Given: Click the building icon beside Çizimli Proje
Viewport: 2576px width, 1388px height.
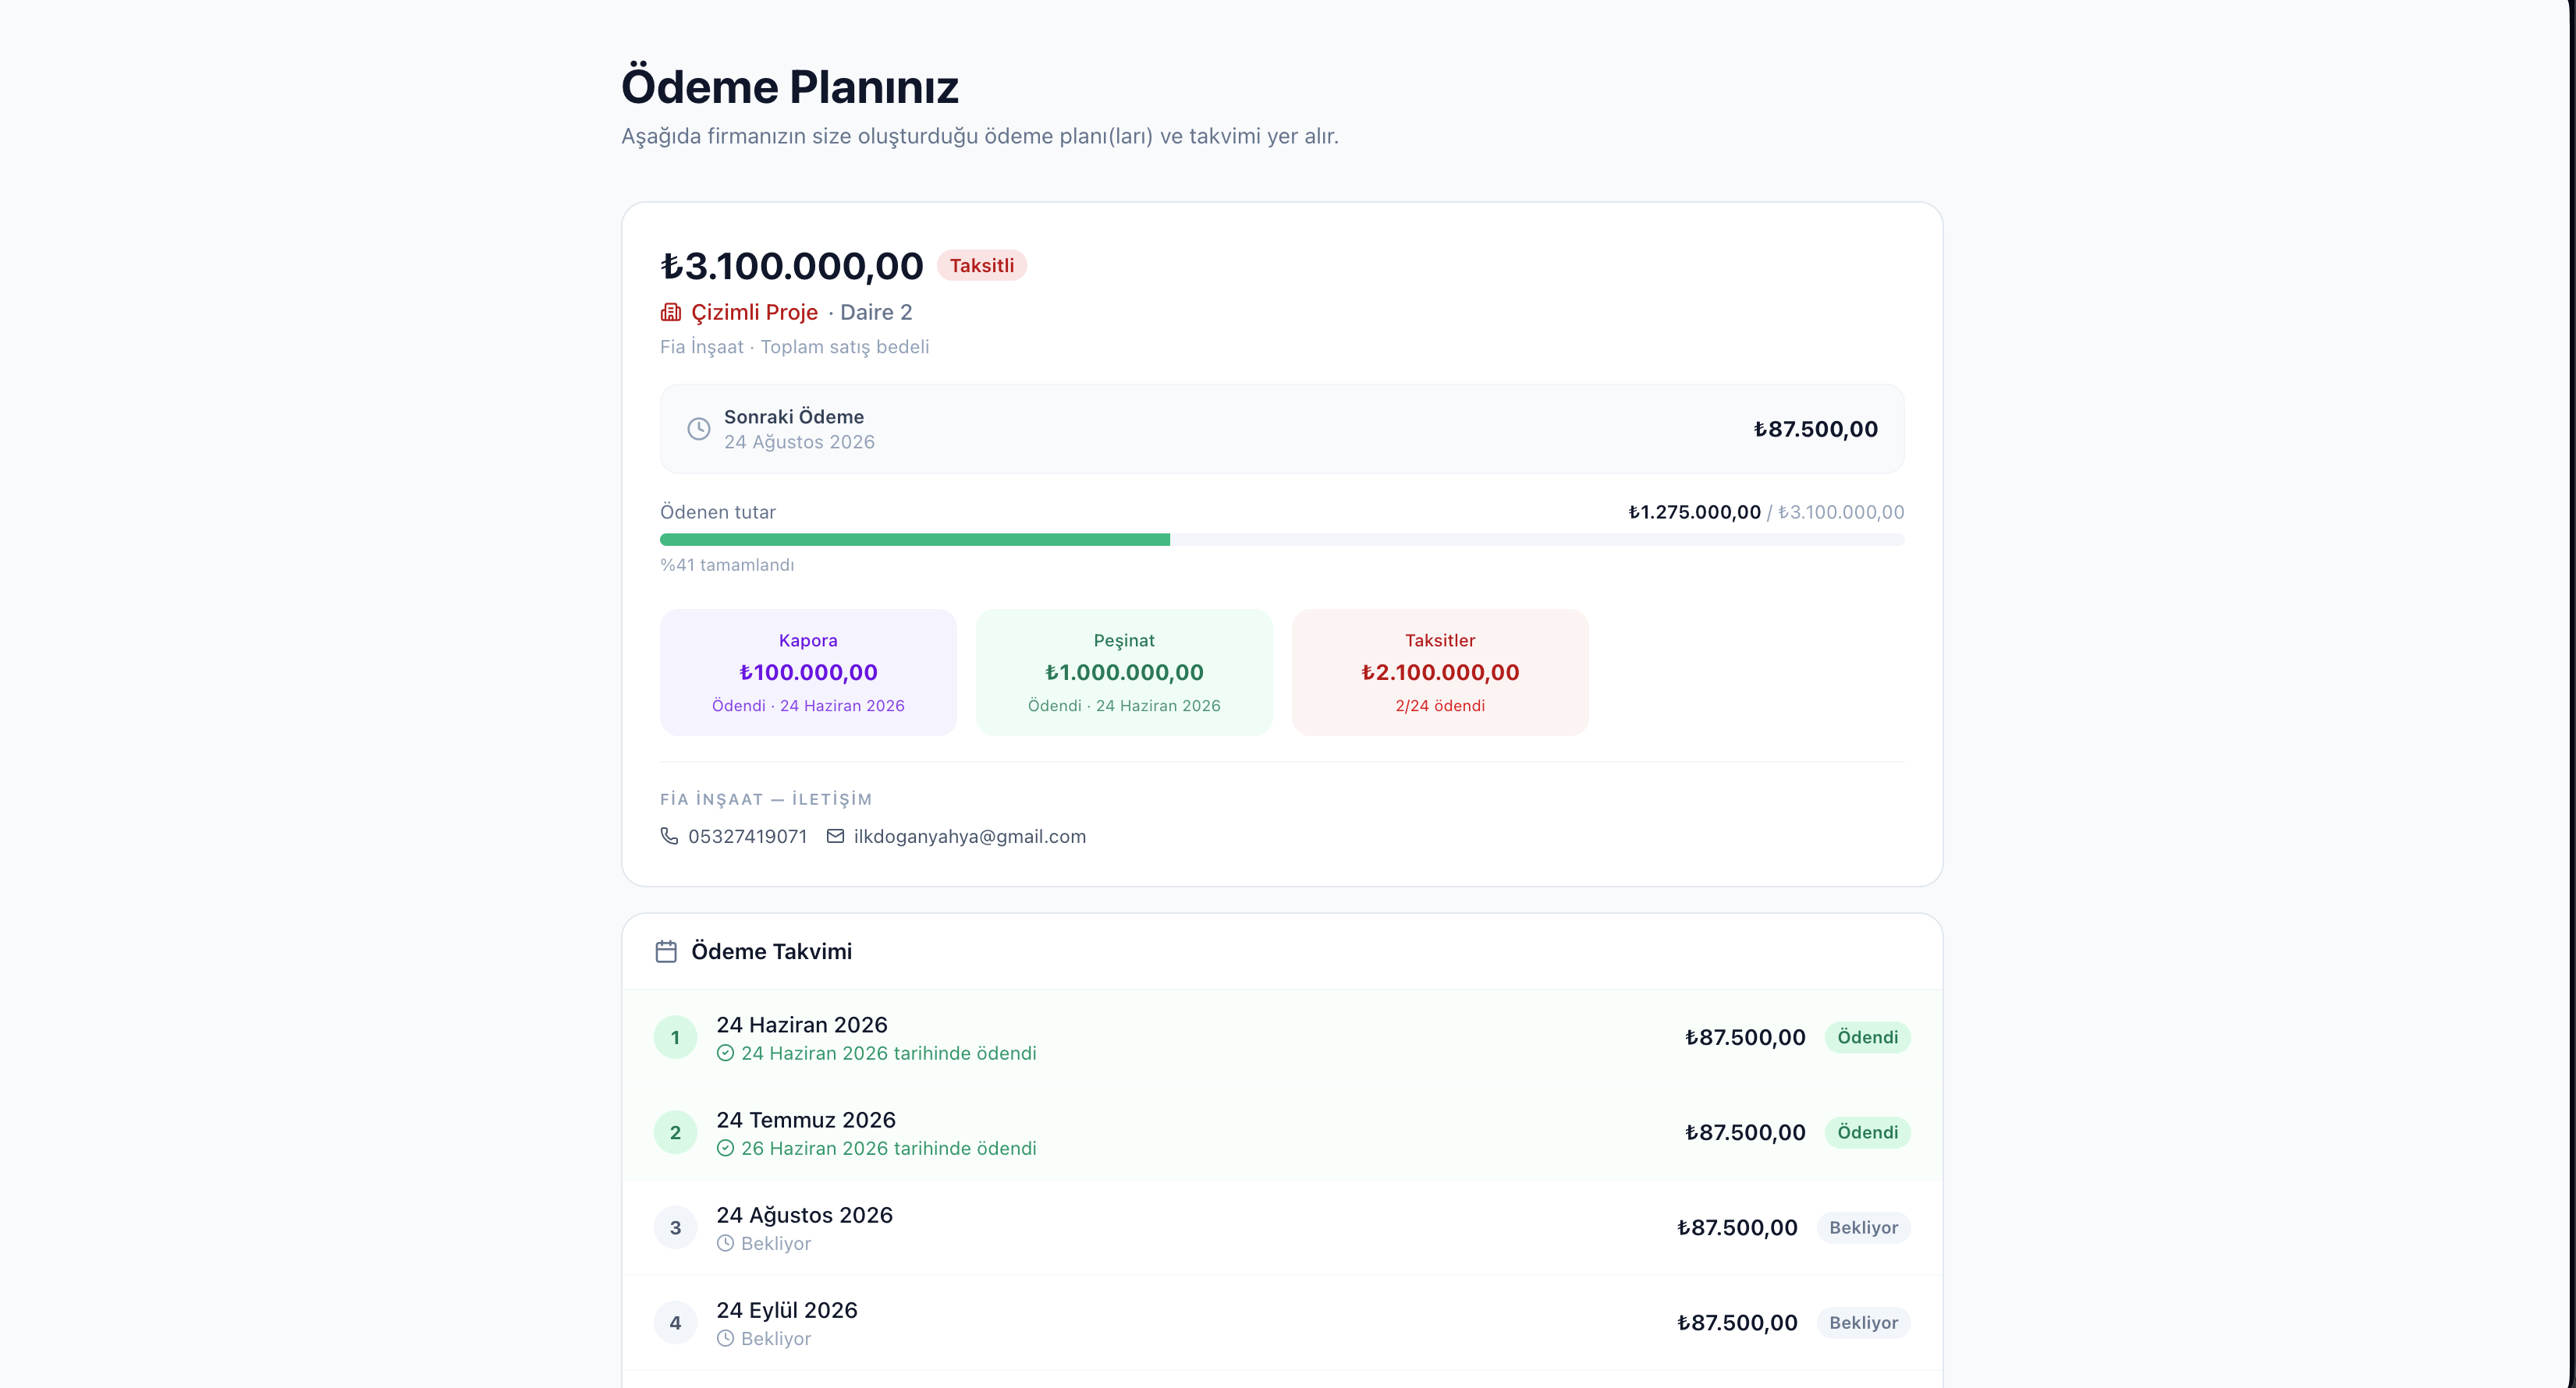Looking at the screenshot, I should [670, 313].
